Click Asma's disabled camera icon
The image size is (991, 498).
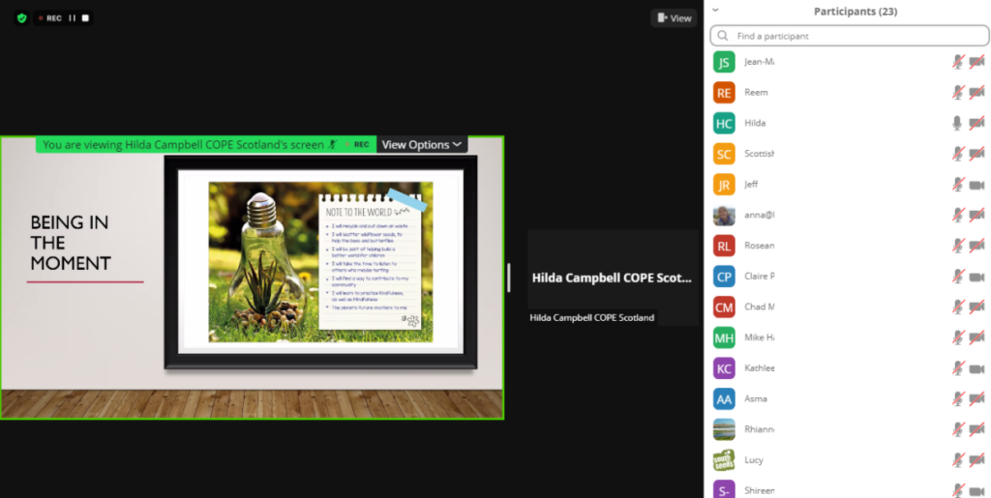pyautogui.click(x=976, y=399)
